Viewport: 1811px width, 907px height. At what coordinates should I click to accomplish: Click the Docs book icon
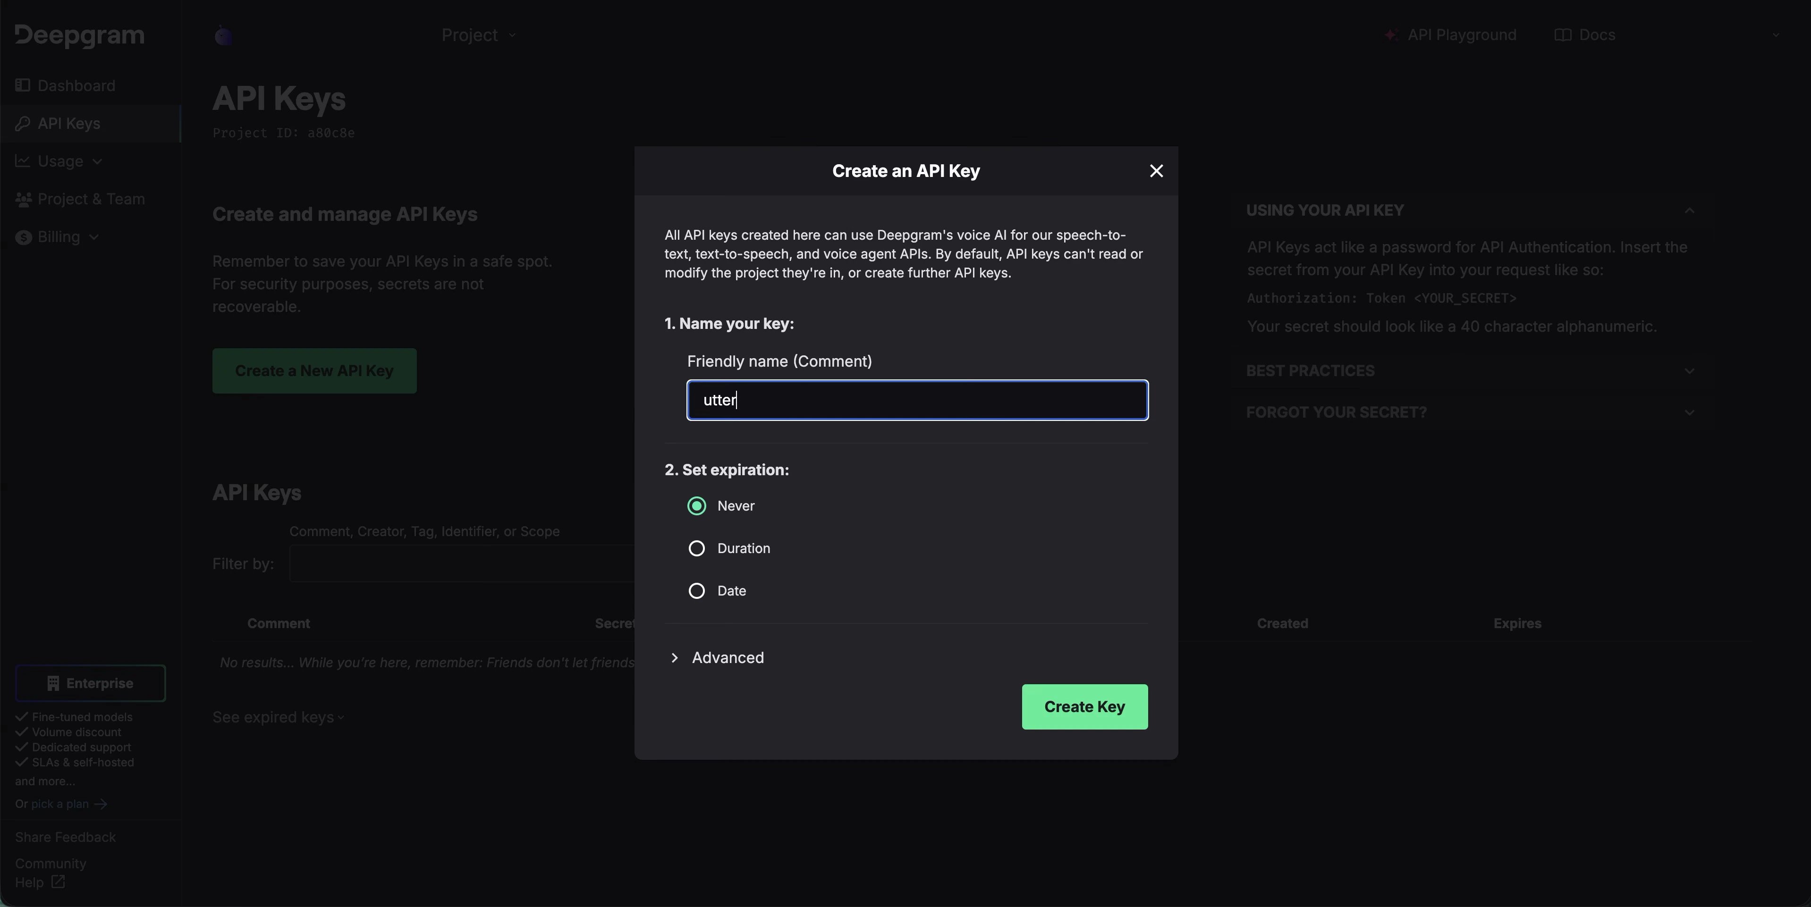tap(1564, 34)
